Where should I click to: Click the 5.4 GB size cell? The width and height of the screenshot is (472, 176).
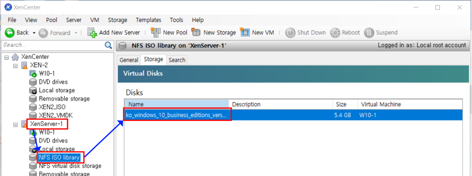tap(343, 115)
